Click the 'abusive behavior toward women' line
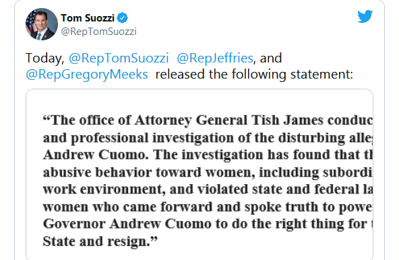The height and width of the screenshot is (260, 399). tap(208, 173)
